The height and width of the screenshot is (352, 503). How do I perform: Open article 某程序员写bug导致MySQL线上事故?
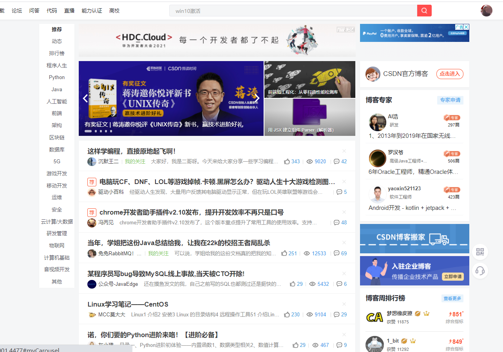point(166,274)
